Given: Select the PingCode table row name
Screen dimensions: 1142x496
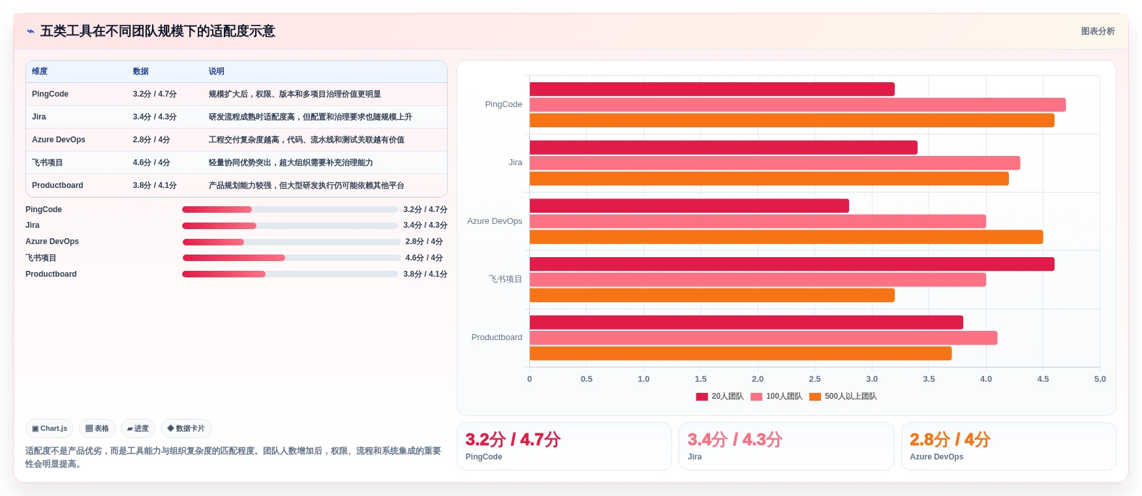Looking at the screenshot, I should (x=50, y=94).
